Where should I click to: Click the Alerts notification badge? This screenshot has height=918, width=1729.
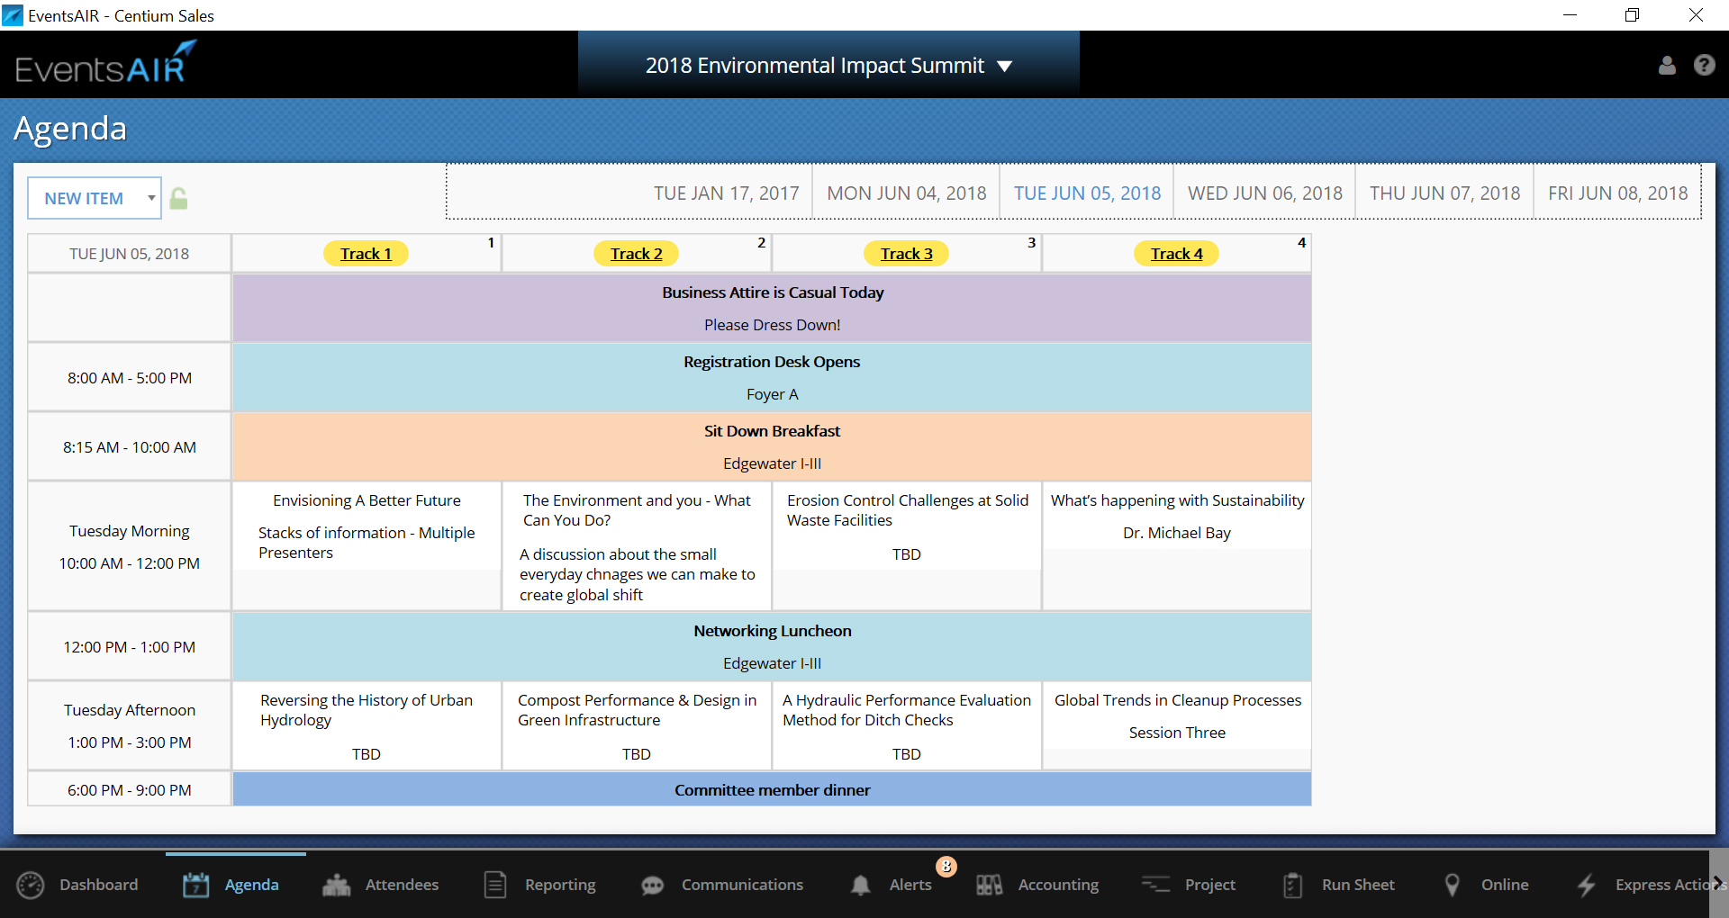pos(946,866)
